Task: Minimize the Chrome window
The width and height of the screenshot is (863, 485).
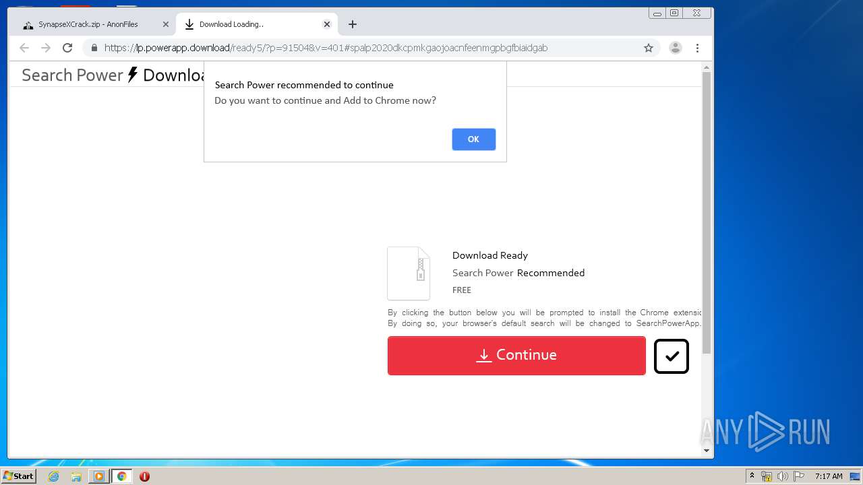Action: click(658, 13)
